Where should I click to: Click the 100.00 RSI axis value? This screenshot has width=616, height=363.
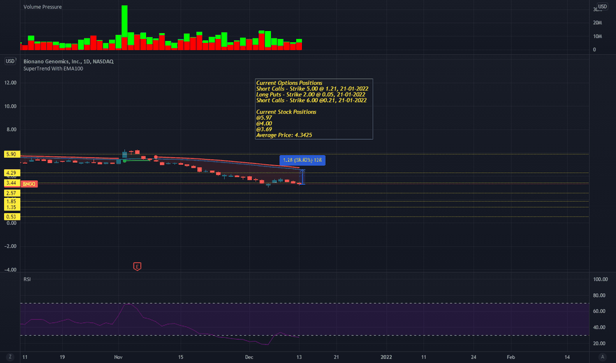tap(600, 279)
